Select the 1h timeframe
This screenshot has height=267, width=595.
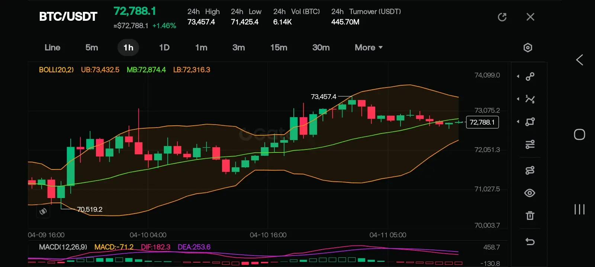coord(128,47)
